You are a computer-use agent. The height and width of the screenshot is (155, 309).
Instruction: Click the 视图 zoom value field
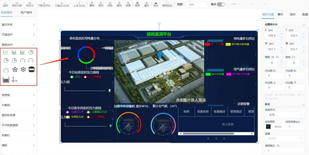[196, 4]
